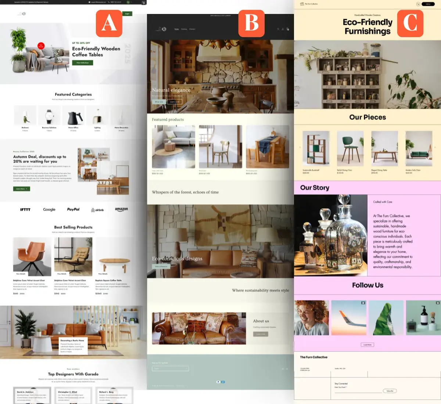Click the account icon in design B header
The height and width of the screenshot is (404, 441).
pos(283,29)
